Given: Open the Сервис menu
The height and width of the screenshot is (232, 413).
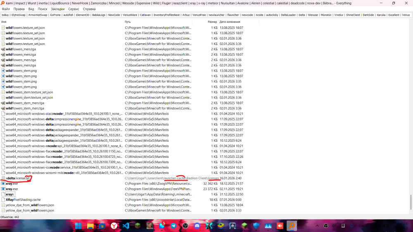Looking at the screenshot, I should [x=74, y=9].
